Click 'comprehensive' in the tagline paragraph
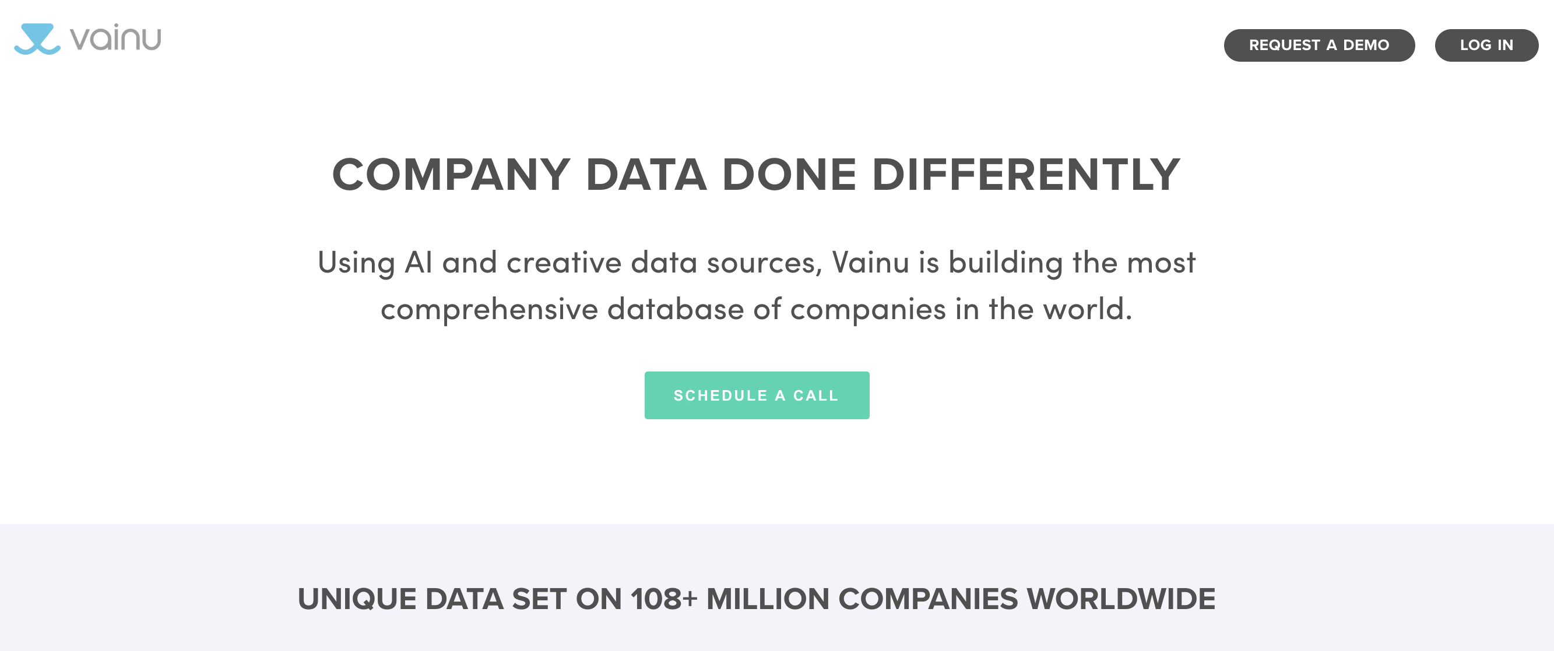The width and height of the screenshot is (1554, 651). (488, 309)
